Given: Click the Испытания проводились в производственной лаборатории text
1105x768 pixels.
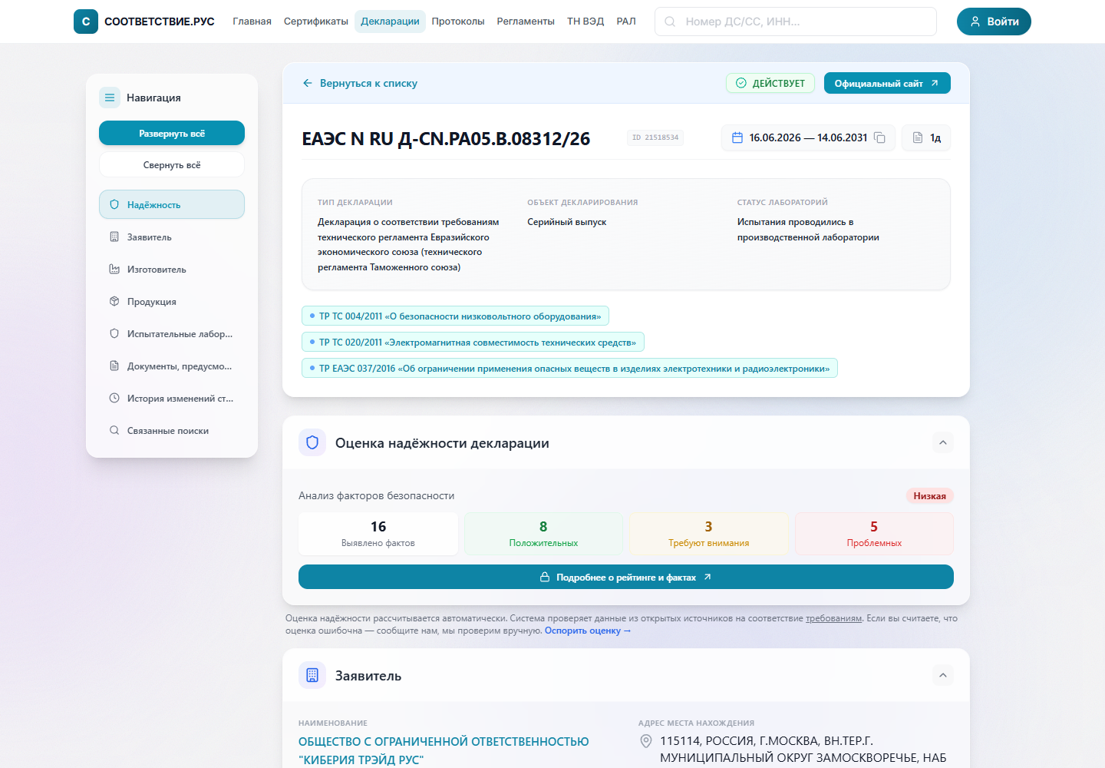Looking at the screenshot, I should 808,230.
